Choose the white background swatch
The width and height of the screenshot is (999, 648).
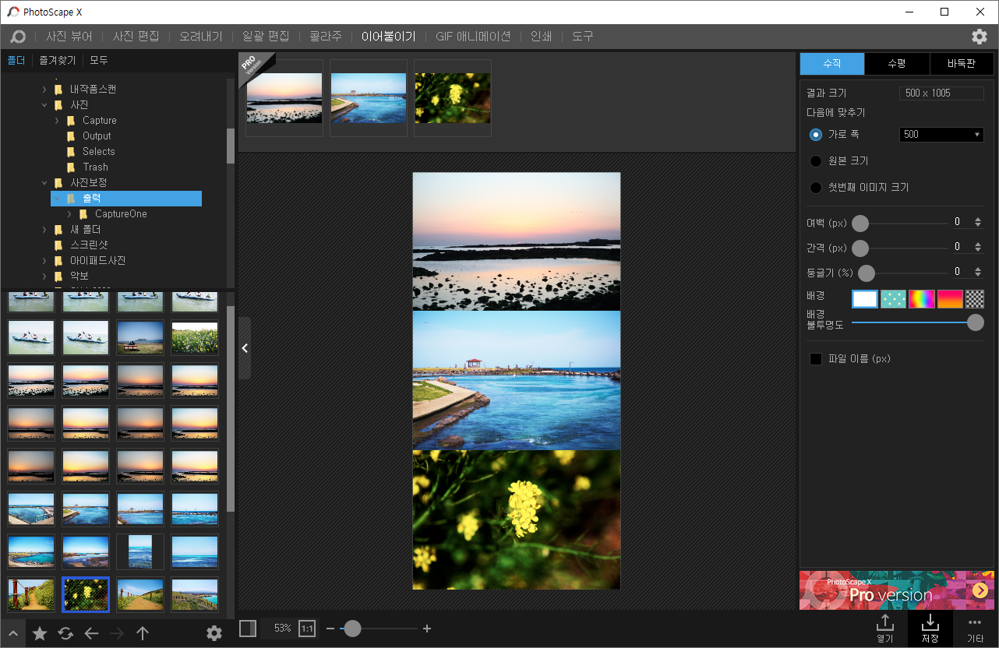pyautogui.click(x=865, y=299)
